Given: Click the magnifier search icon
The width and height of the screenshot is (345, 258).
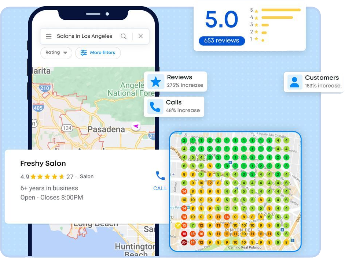Looking at the screenshot, I should point(124,36).
